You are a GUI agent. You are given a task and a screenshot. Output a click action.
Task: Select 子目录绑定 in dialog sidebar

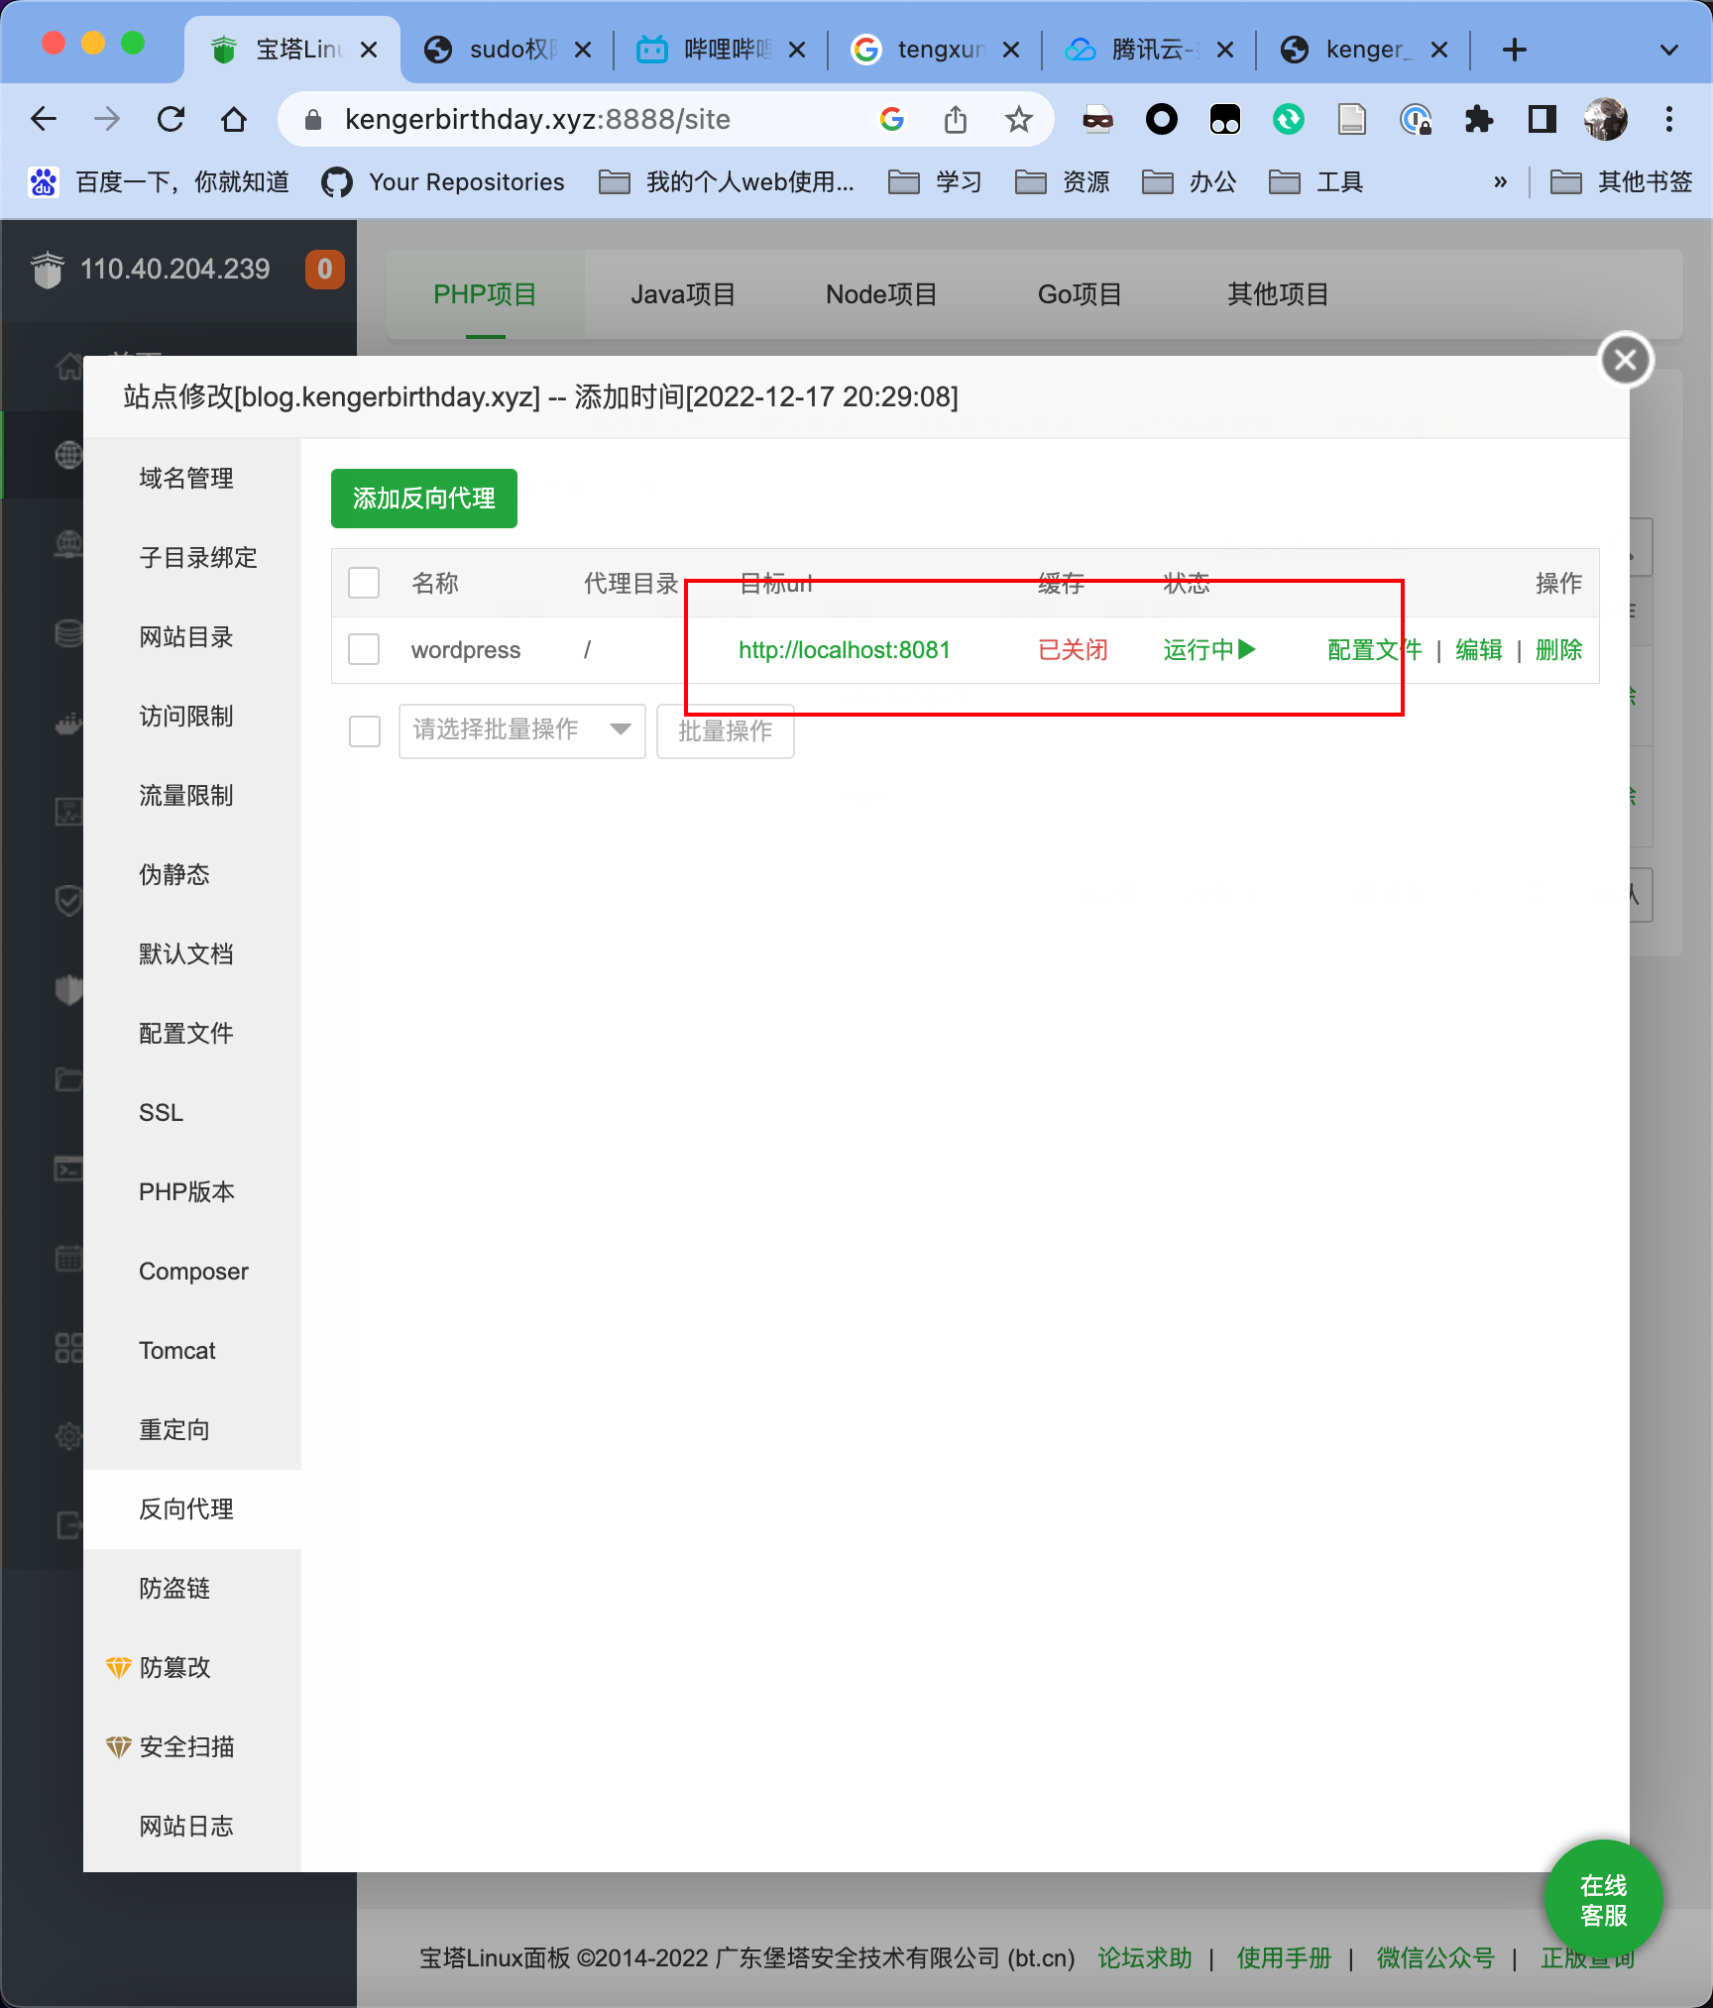(192, 558)
